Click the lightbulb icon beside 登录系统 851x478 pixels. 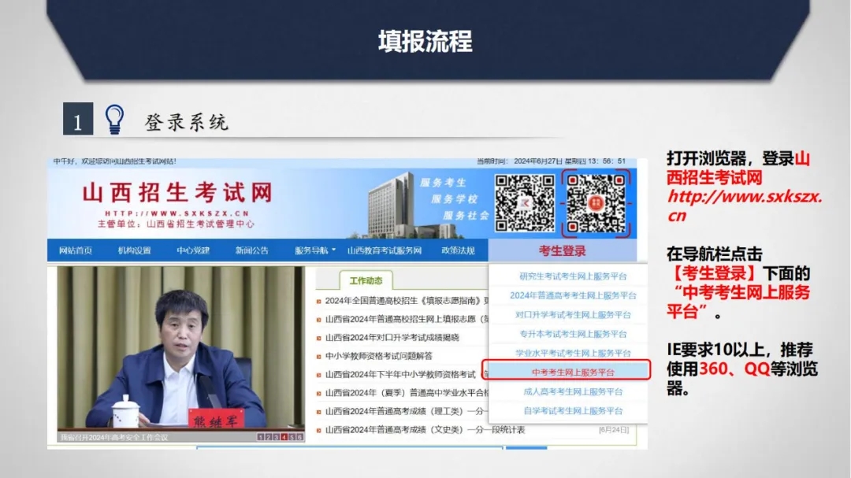pos(115,120)
